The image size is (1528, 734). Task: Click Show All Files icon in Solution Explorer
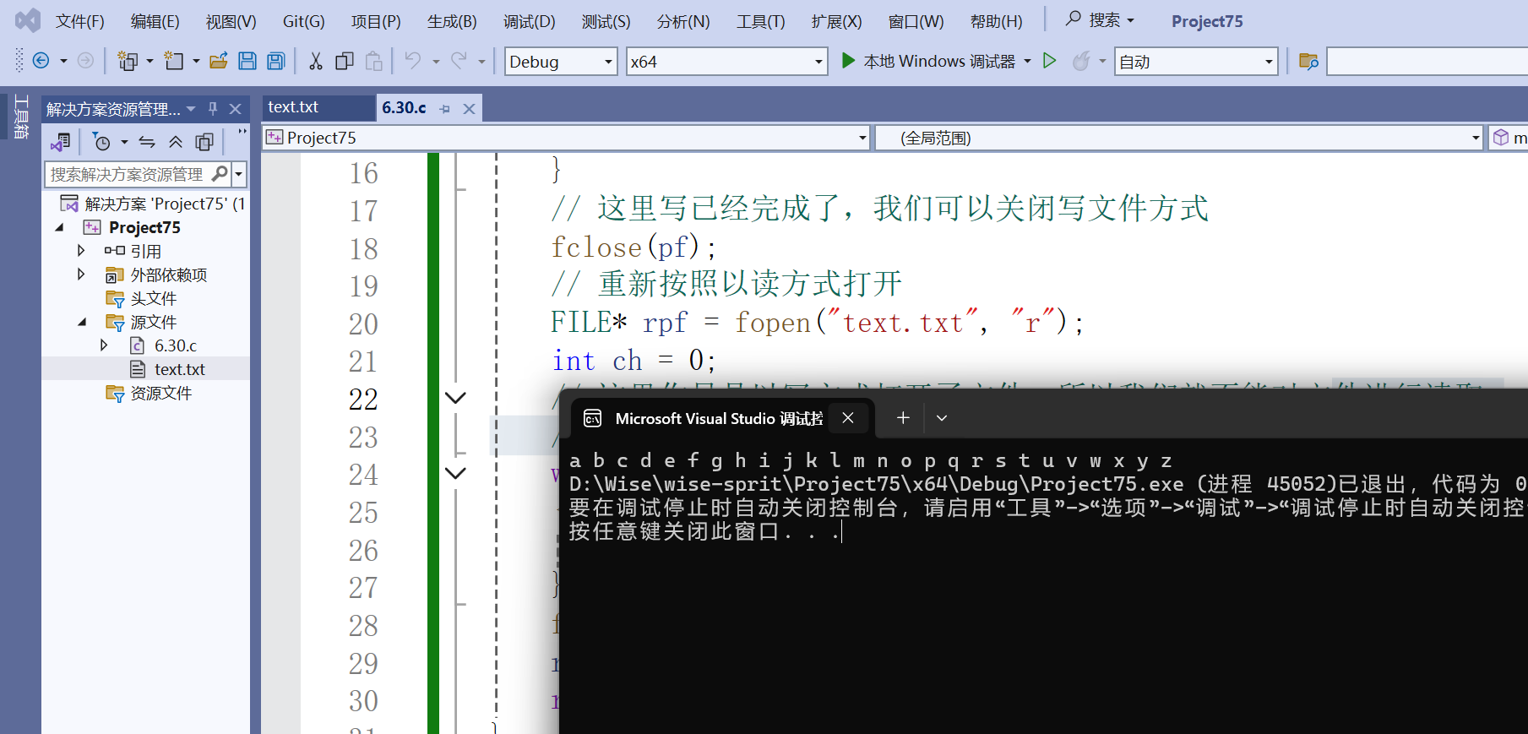click(204, 142)
